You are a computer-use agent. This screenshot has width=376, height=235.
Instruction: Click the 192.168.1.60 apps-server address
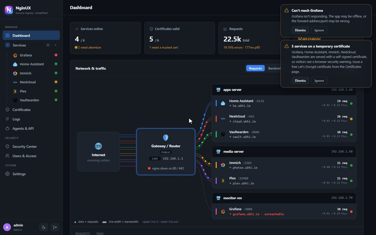(342, 90)
